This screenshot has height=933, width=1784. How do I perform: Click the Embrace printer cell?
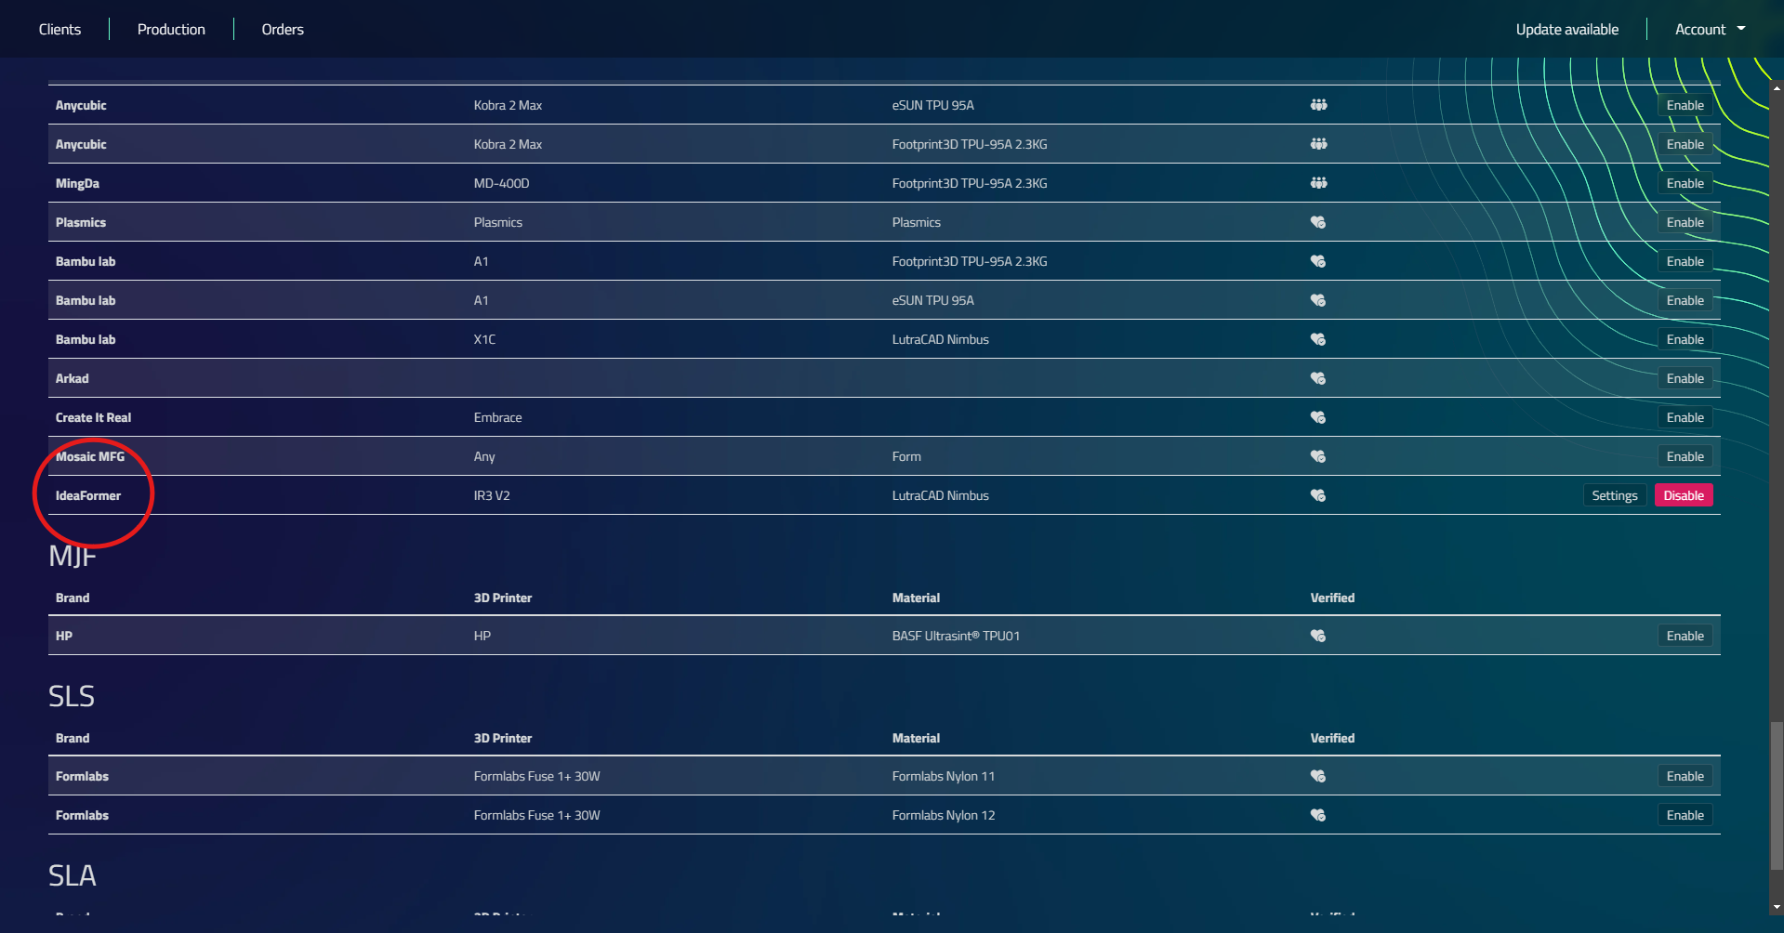[x=497, y=417]
